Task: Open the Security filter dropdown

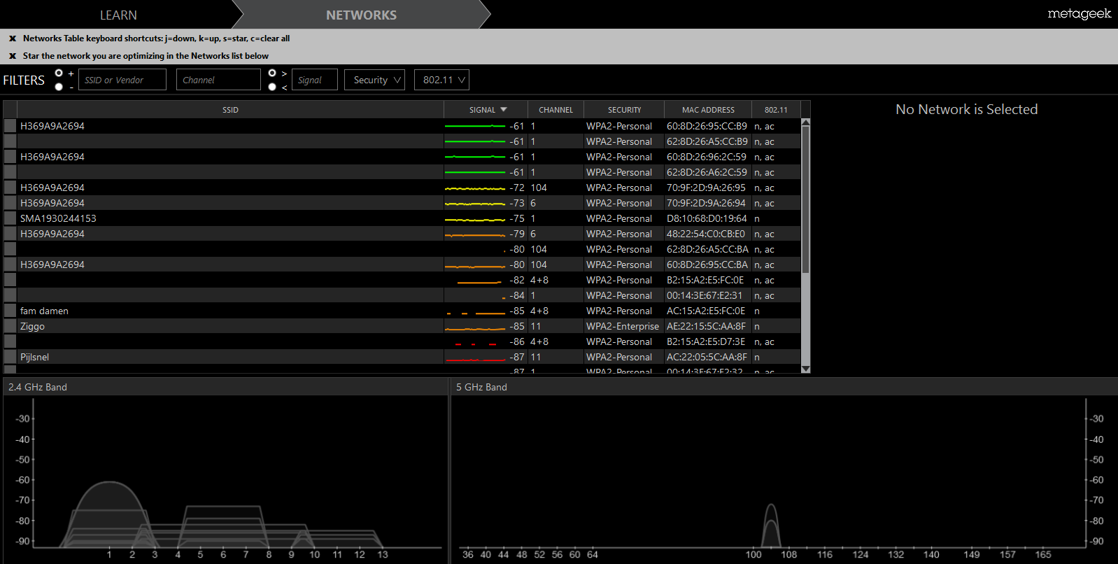Action: click(374, 80)
